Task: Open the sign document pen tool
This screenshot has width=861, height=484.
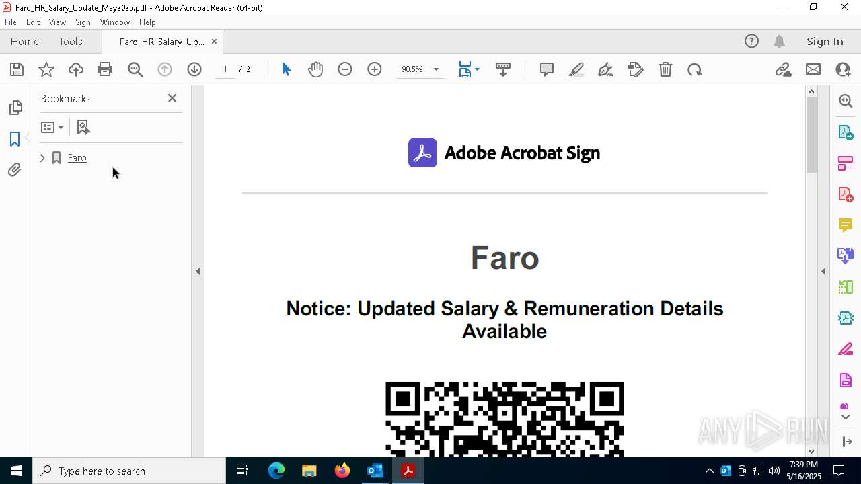Action: (x=606, y=69)
